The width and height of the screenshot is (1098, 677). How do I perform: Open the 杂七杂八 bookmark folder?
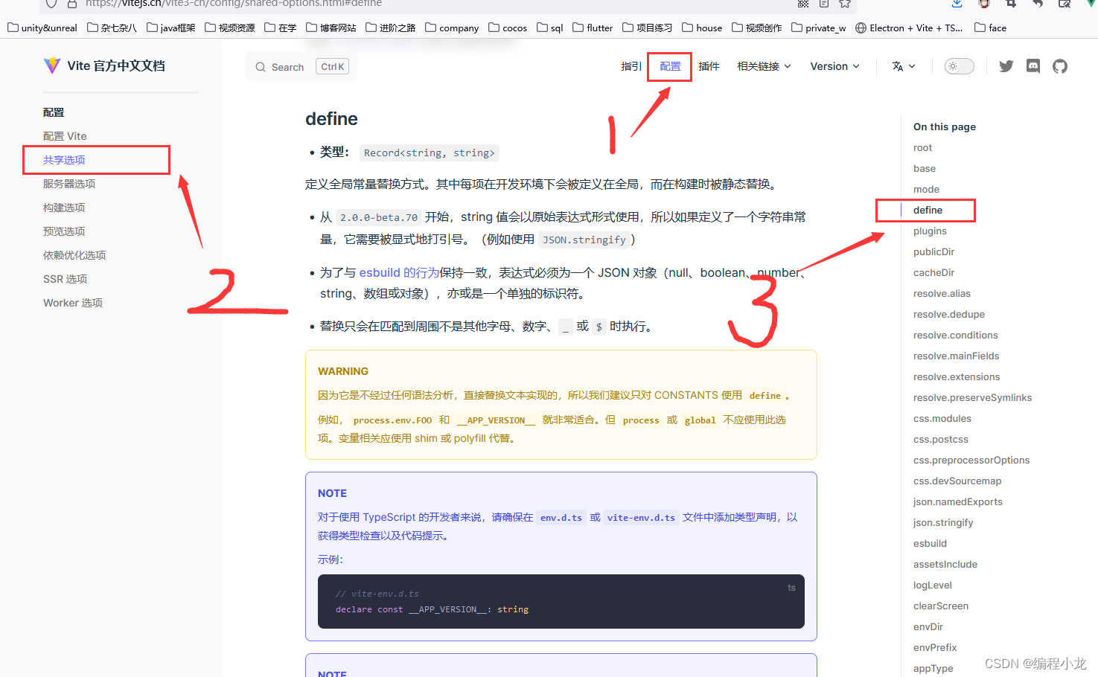[112, 28]
